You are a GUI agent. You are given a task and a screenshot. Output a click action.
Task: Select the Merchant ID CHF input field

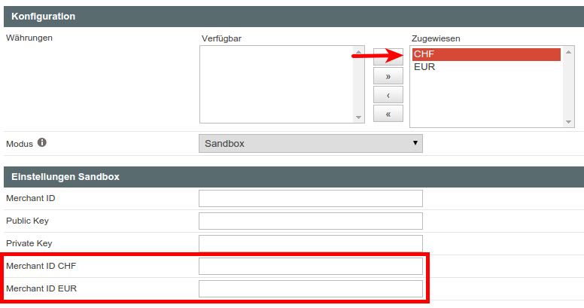click(x=310, y=266)
